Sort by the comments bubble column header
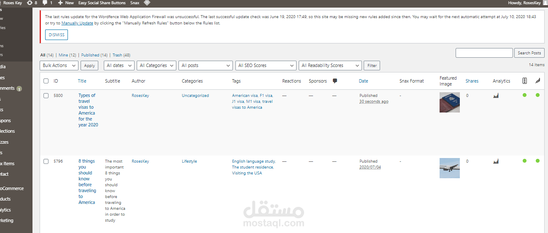This screenshot has height=233, width=548. 335,81
